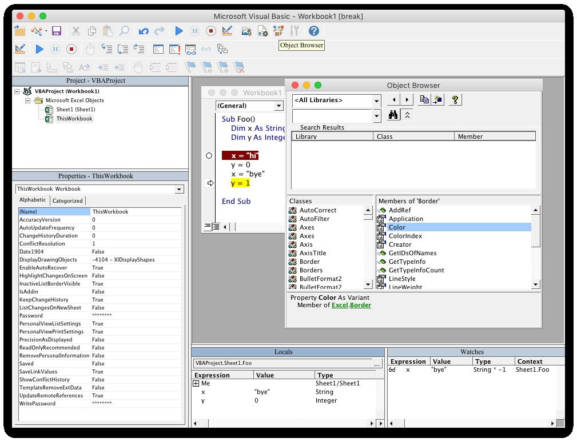The image size is (577, 442).
Task: Switch to the Categorized properties tab
Action: [67, 200]
